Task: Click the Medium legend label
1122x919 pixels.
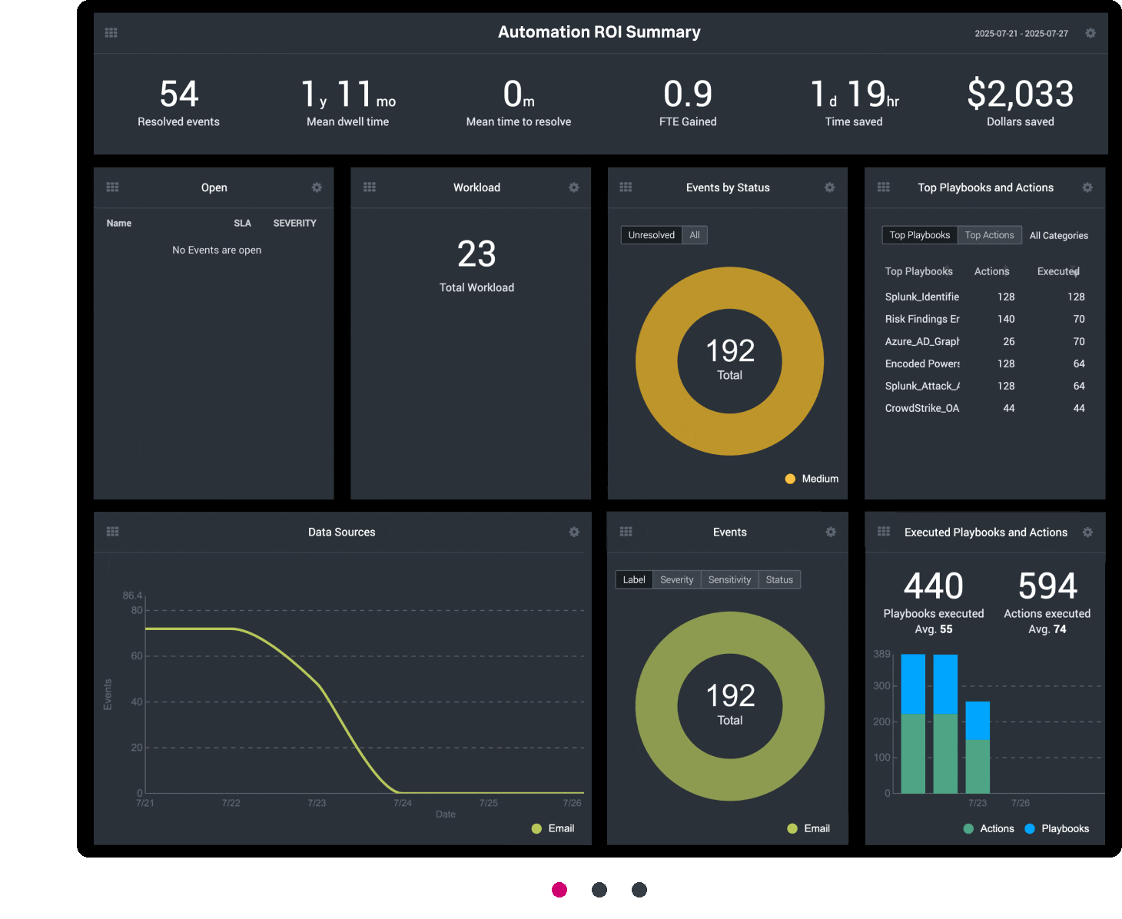Action: (818, 478)
